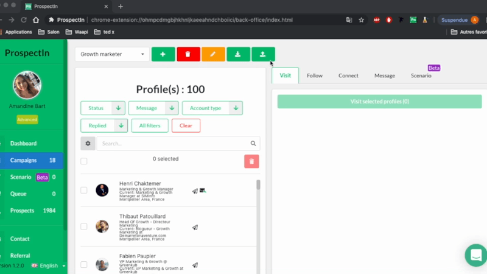The width and height of the screenshot is (487, 274).
Task: Open the Salon bookmarks folder
Action: 49,32
